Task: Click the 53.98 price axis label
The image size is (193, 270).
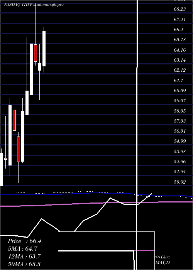Action: click(x=180, y=151)
